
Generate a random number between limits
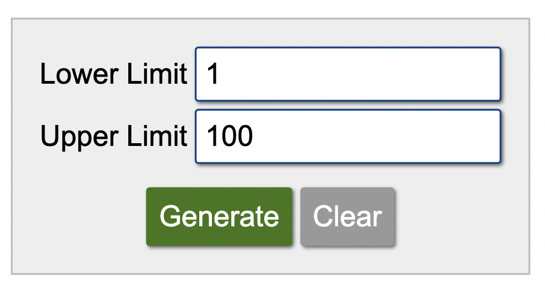pyautogui.click(x=219, y=216)
